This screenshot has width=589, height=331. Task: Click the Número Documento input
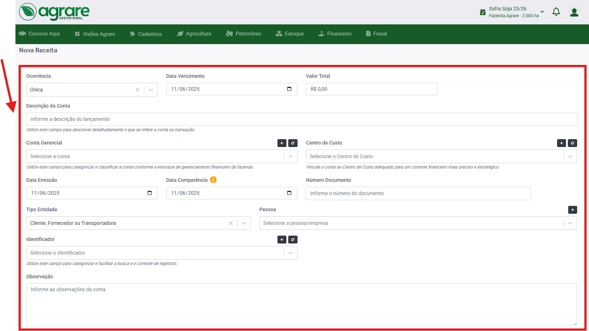point(418,193)
